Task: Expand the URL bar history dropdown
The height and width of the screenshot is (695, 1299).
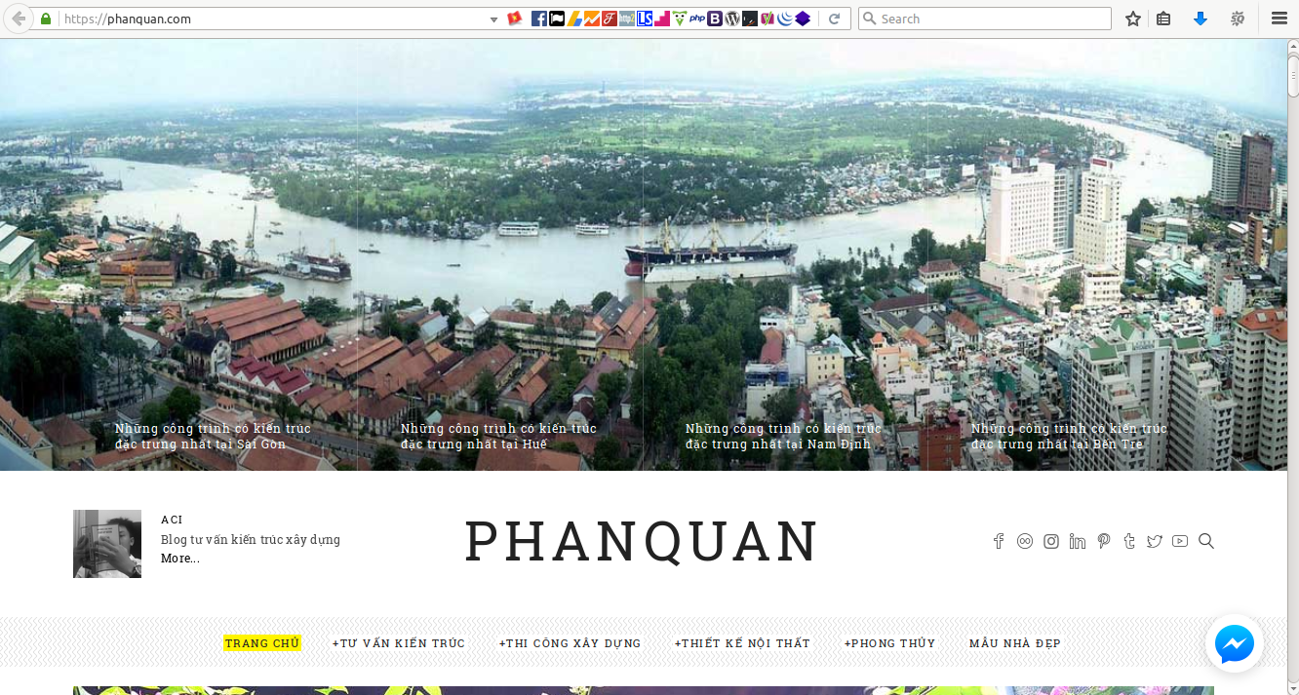Action: 494,19
